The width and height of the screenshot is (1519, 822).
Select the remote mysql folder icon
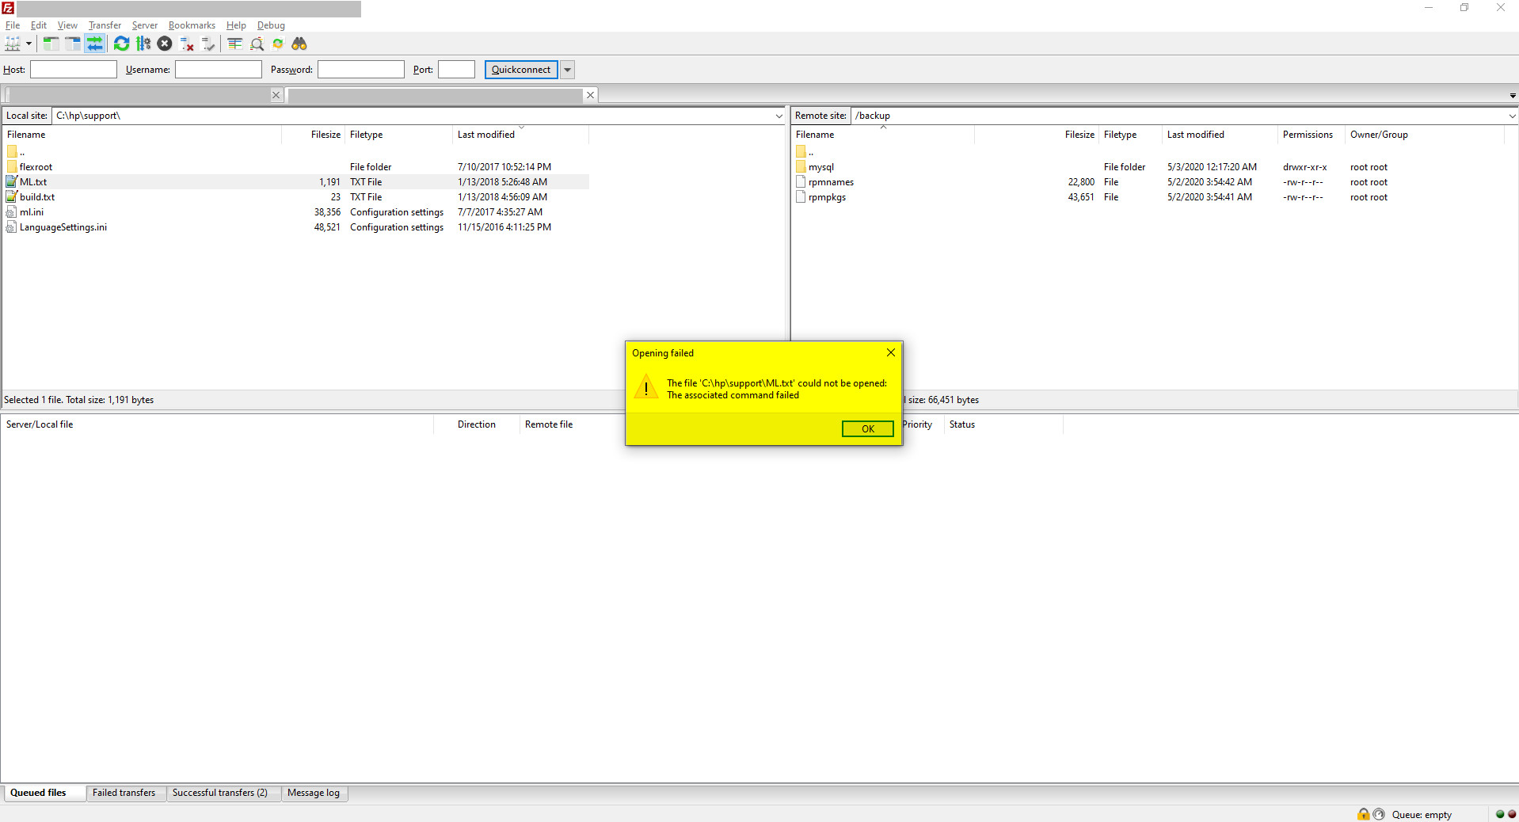(x=801, y=167)
